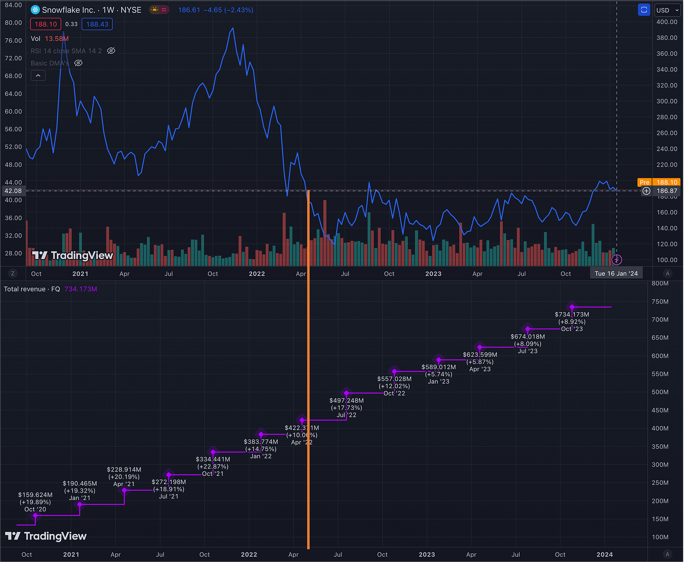Click the 800M label on the revenue axis

coord(660,284)
